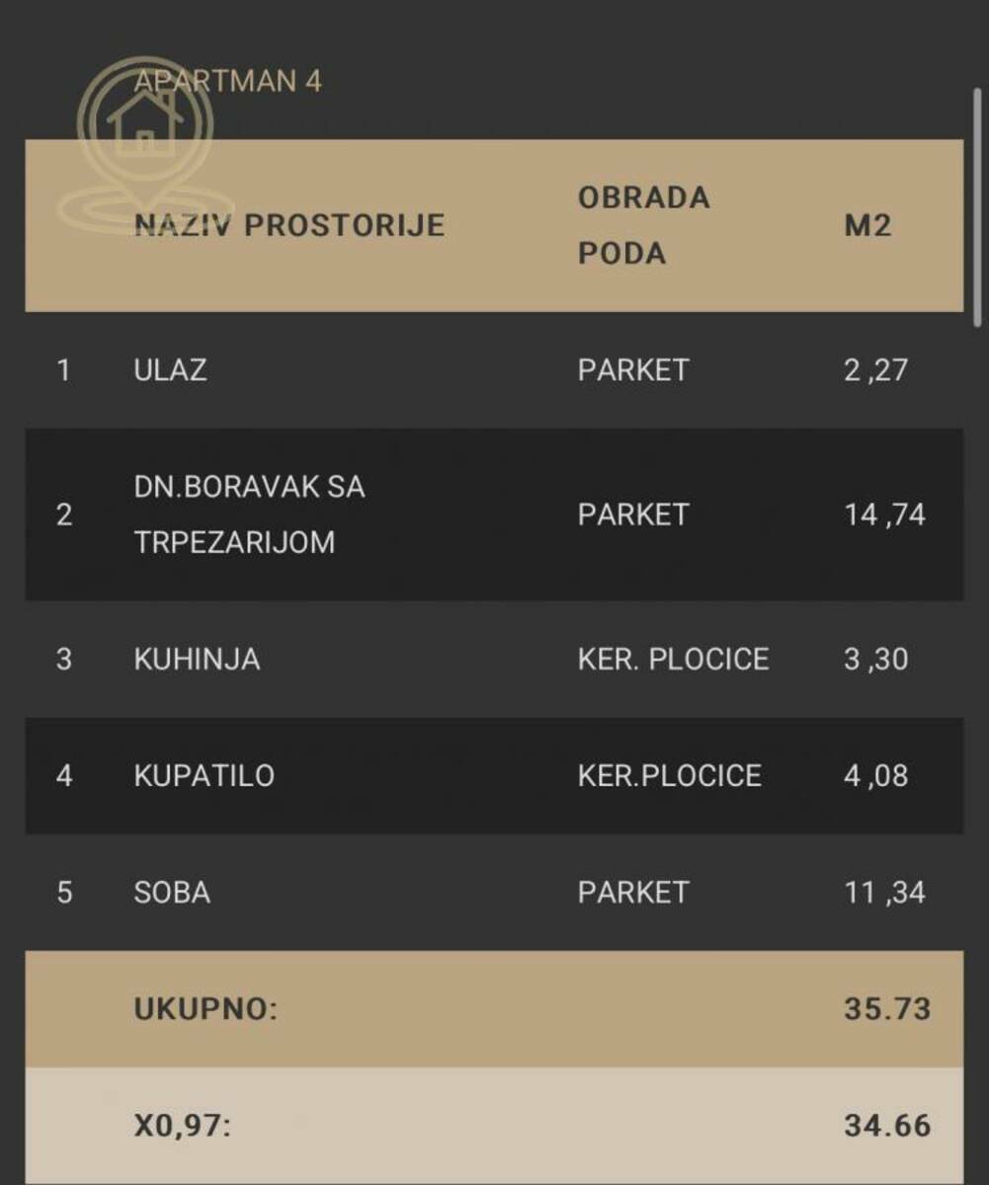Select the DN.BORAVAK SA TRPEZARIJOM row name
Viewport: 989px width, 1185px height.
pyautogui.click(x=249, y=514)
